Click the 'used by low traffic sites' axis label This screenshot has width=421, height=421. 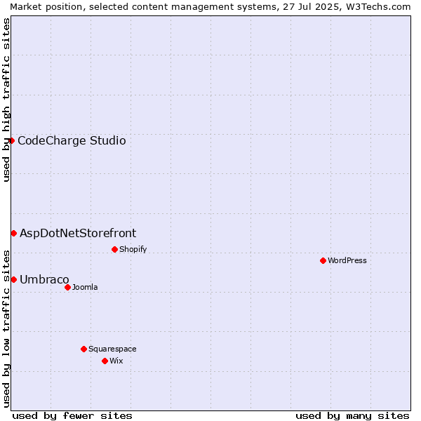tap(6, 329)
